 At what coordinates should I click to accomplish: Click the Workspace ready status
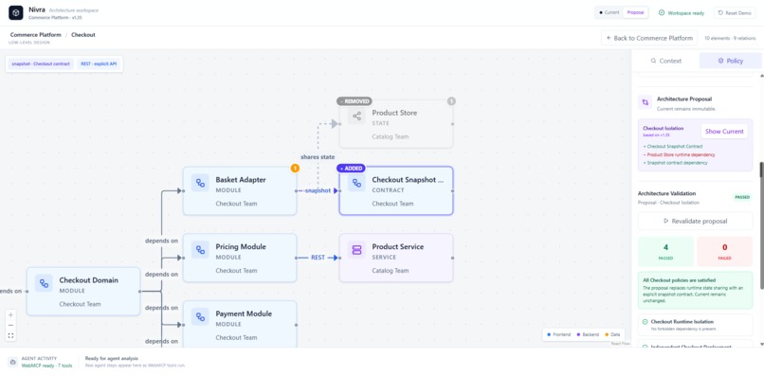coord(682,13)
